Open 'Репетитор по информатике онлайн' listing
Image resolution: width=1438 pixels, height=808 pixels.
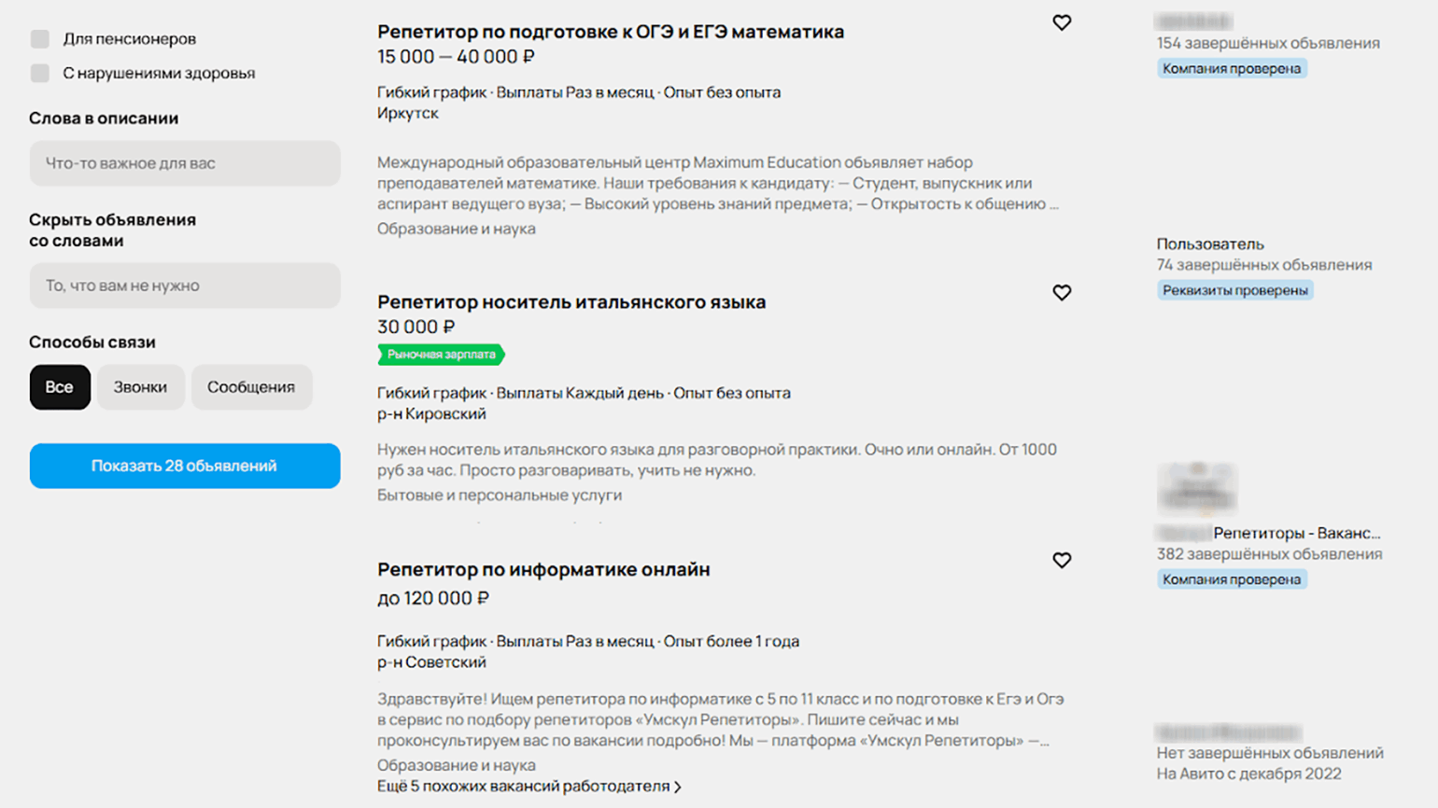tap(543, 569)
